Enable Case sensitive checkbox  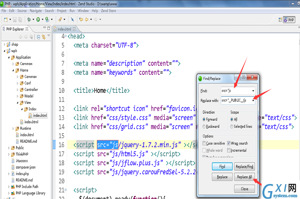(204, 143)
